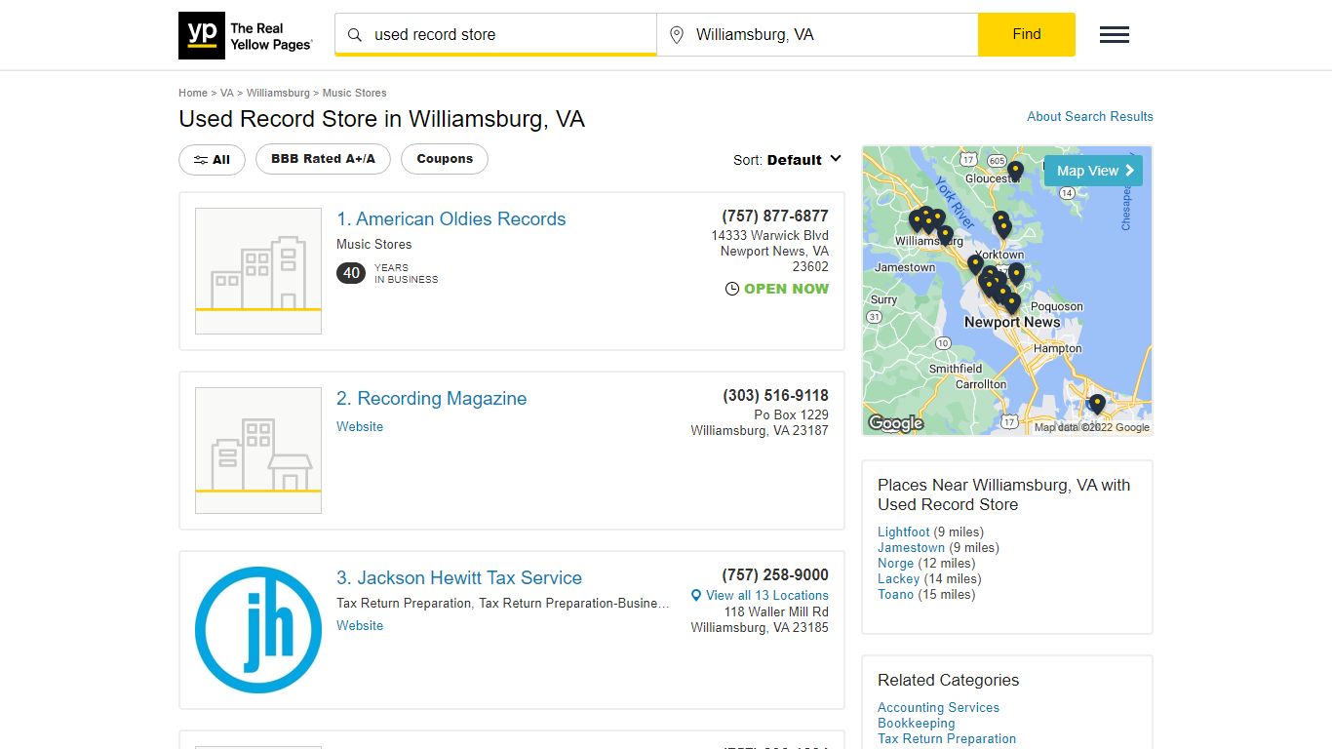Open American Oldies Records listing
This screenshot has width=1332, height=749.
[451, 218]
